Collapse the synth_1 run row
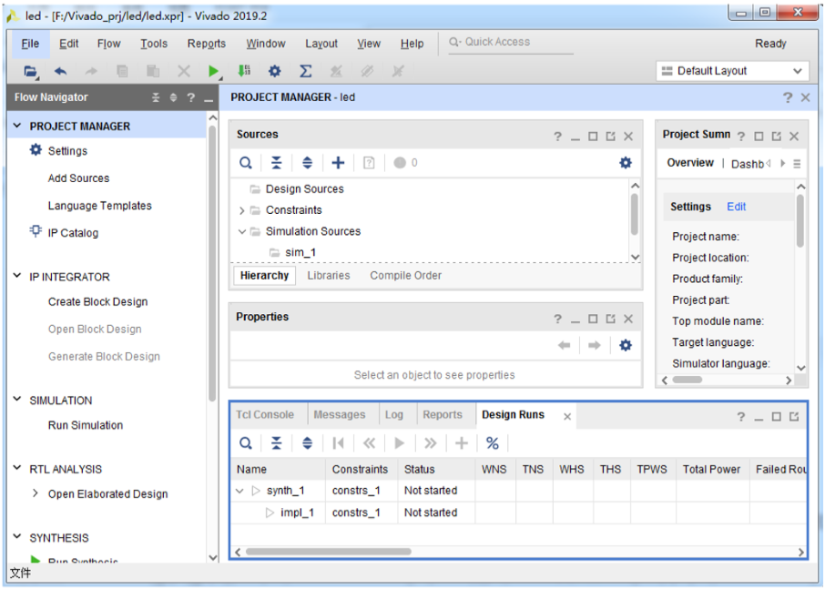 pyautogui.click(x=240, y=491)
